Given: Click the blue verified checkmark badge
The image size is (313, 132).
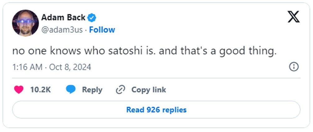Looking at the screenshot, I should point(91,18).
